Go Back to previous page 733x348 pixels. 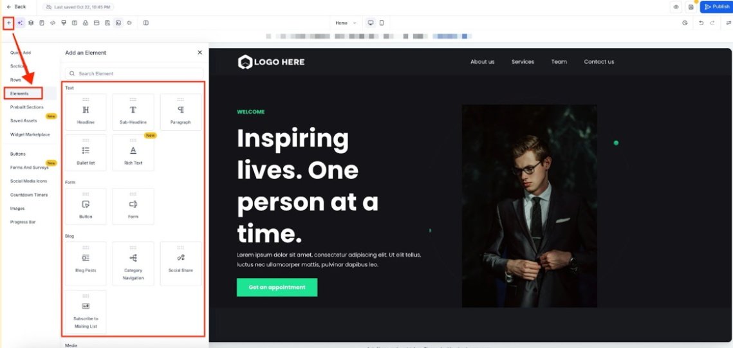click(x=17, y=6)
